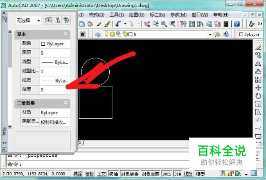Click the 颜色 ByLayer color value
Screen dimensions: 266x180
[55, 44]
